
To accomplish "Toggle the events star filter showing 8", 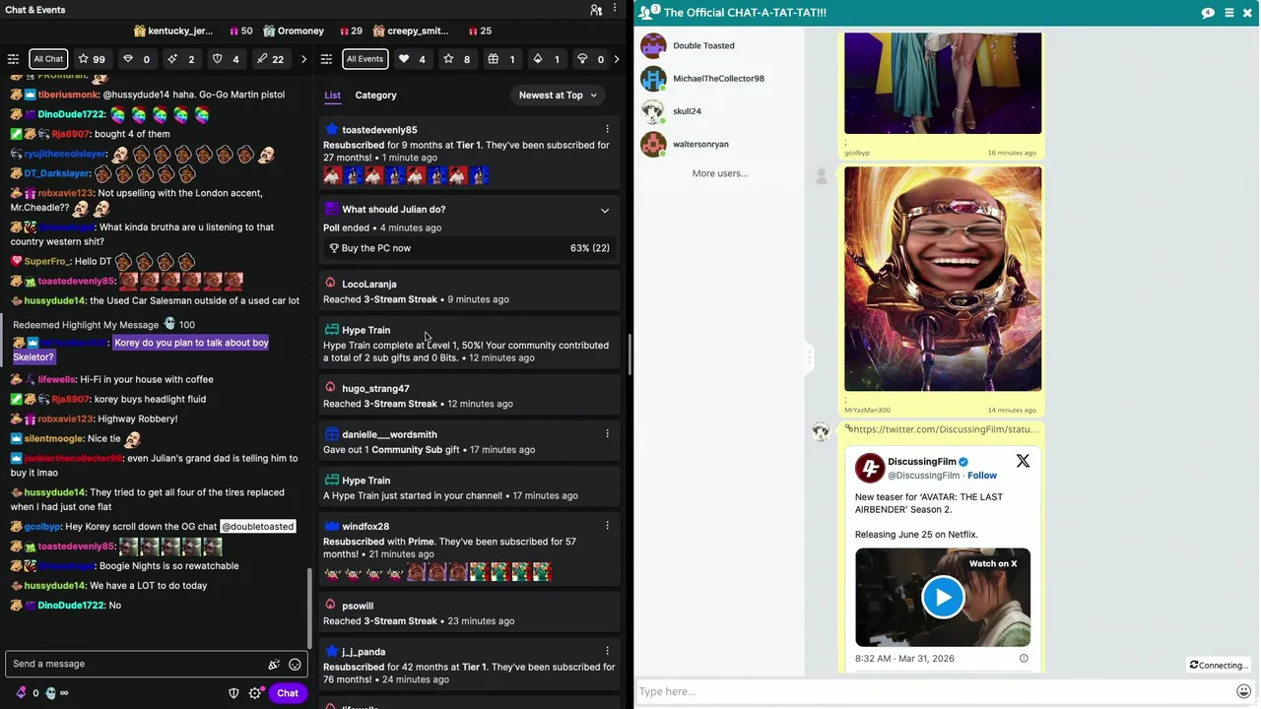I will (457, 59).
